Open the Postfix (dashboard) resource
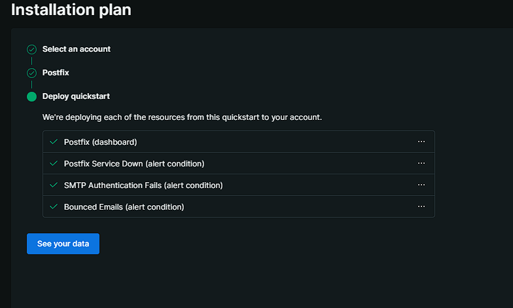The image size is (513, 308). [x=100, y=142]
